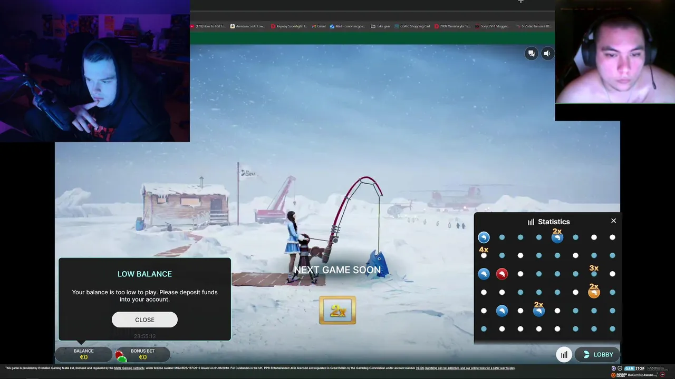
Task: Open the YouTube How To Edit bookmark
Action: (208, 26)
